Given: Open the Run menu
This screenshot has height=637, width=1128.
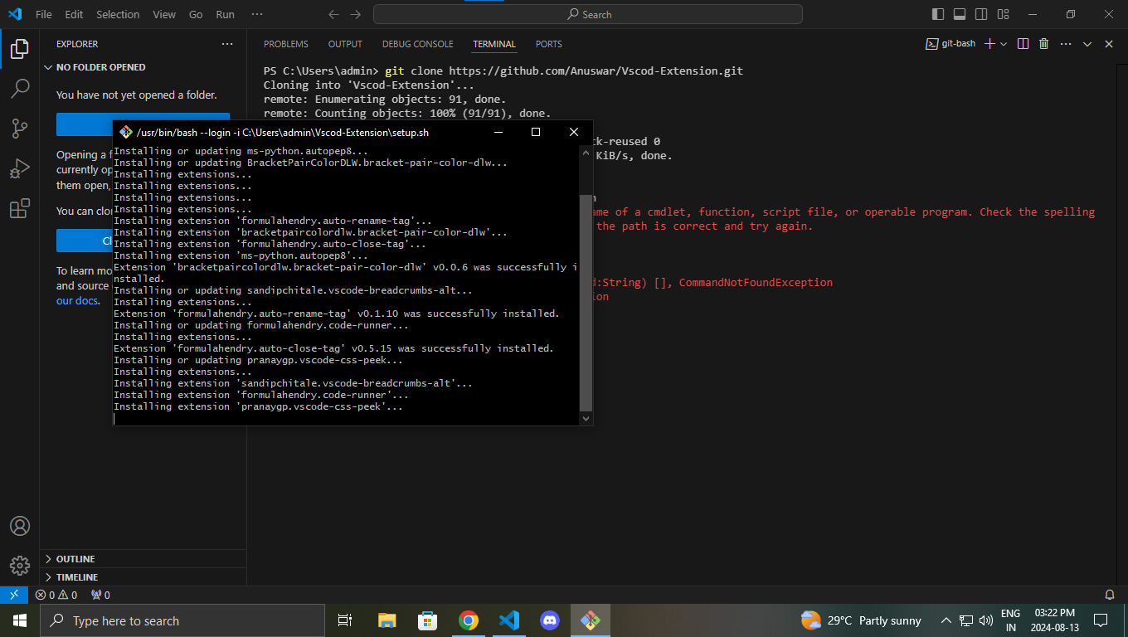Looking at the screenshot, I should (225, 14).
